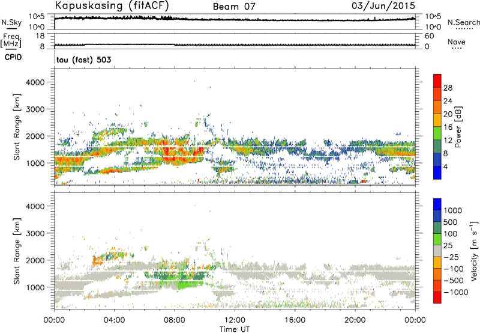Click the 'N.Search' legend label
Image resolution: width=480 pixels, height=333 pixels.
click(463, 22)
